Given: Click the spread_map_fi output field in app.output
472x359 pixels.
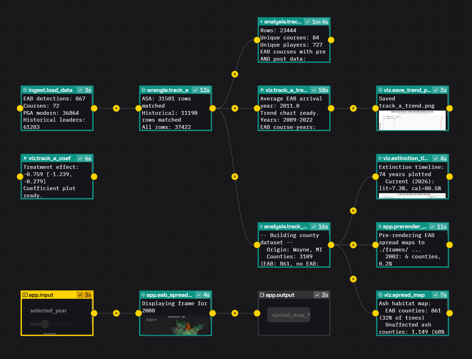Looking at the screenshot, I should pyautogui.click(x=289, y=315).
